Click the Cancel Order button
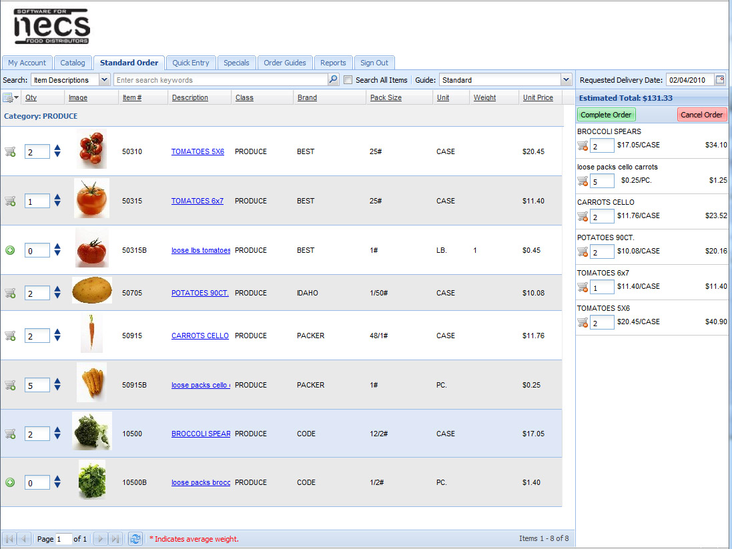This screenshot has width=732, height=549. point(701,115)
